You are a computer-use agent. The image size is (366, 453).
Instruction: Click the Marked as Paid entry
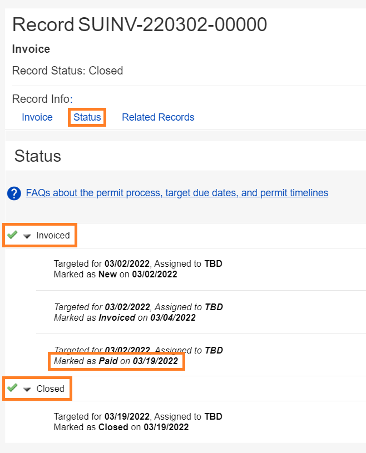tap(116, 361)
